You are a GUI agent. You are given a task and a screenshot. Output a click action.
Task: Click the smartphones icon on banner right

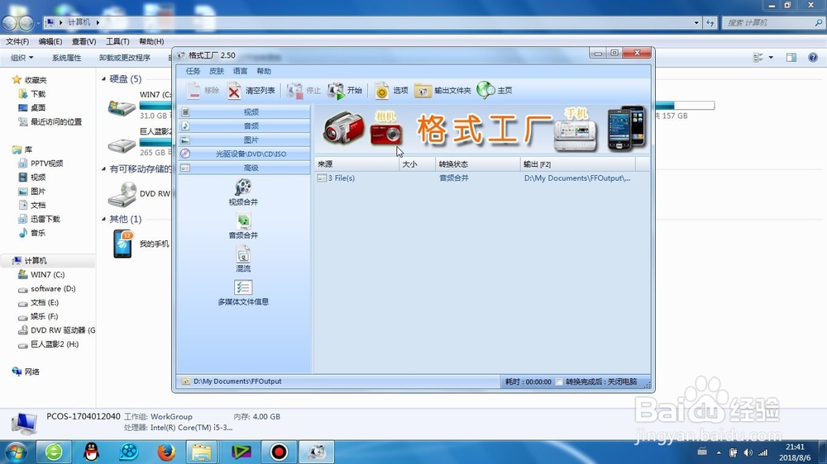tap(627, 128)
